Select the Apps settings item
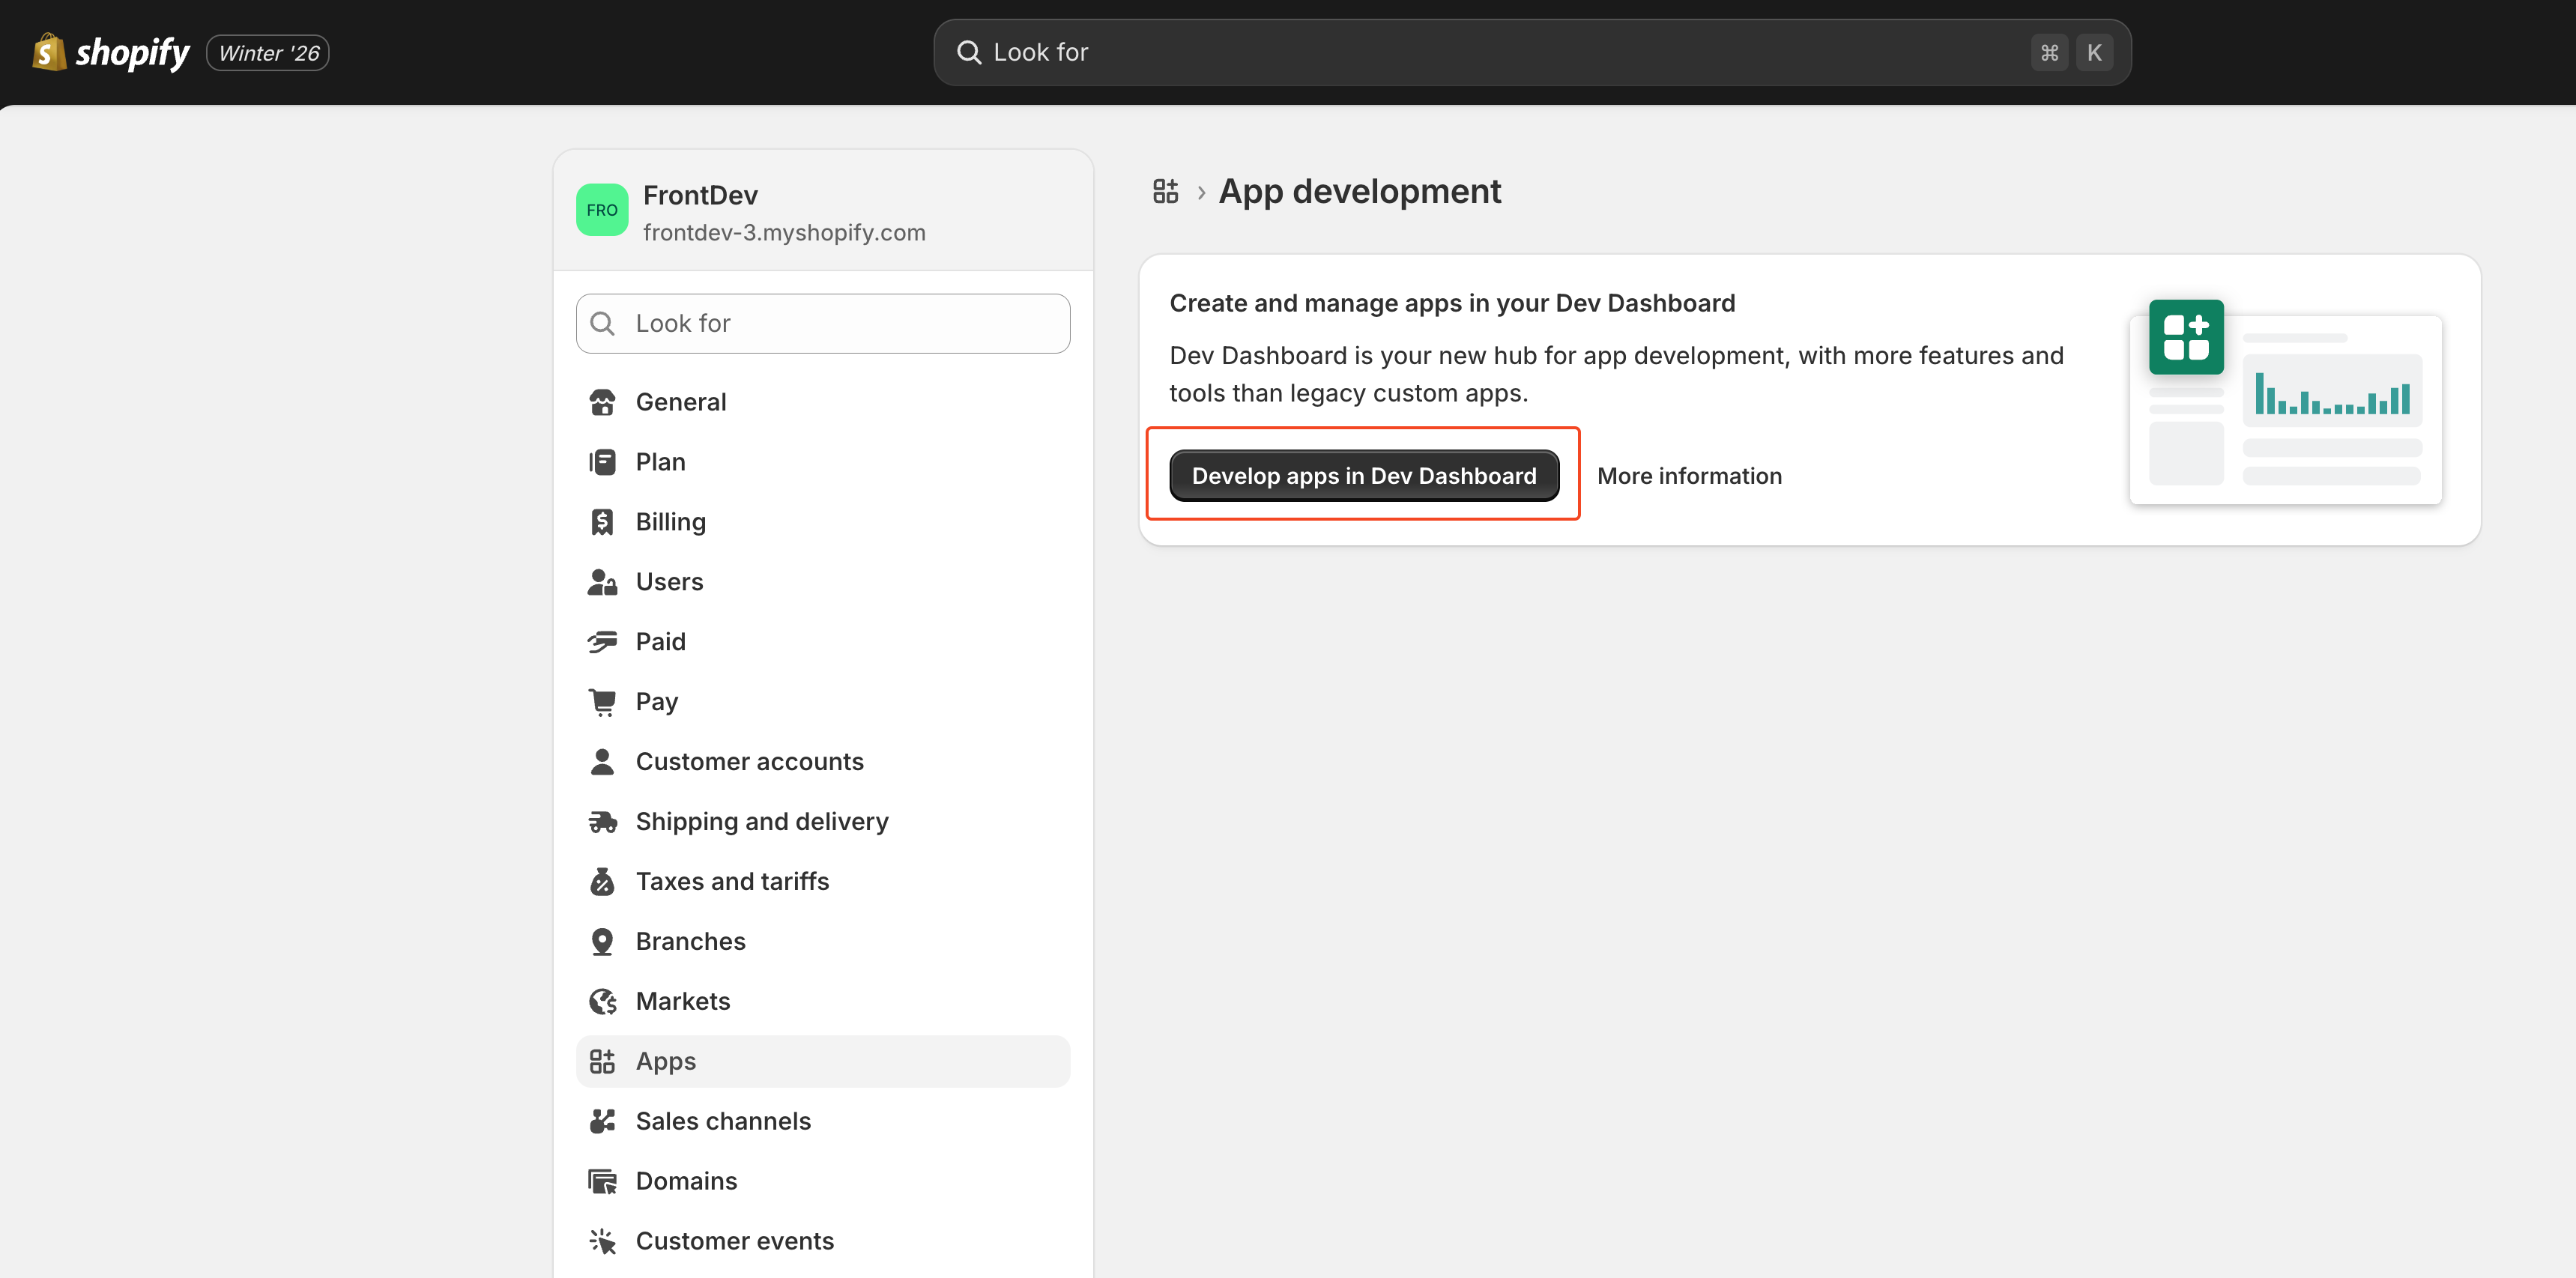 coord(666,1061)
